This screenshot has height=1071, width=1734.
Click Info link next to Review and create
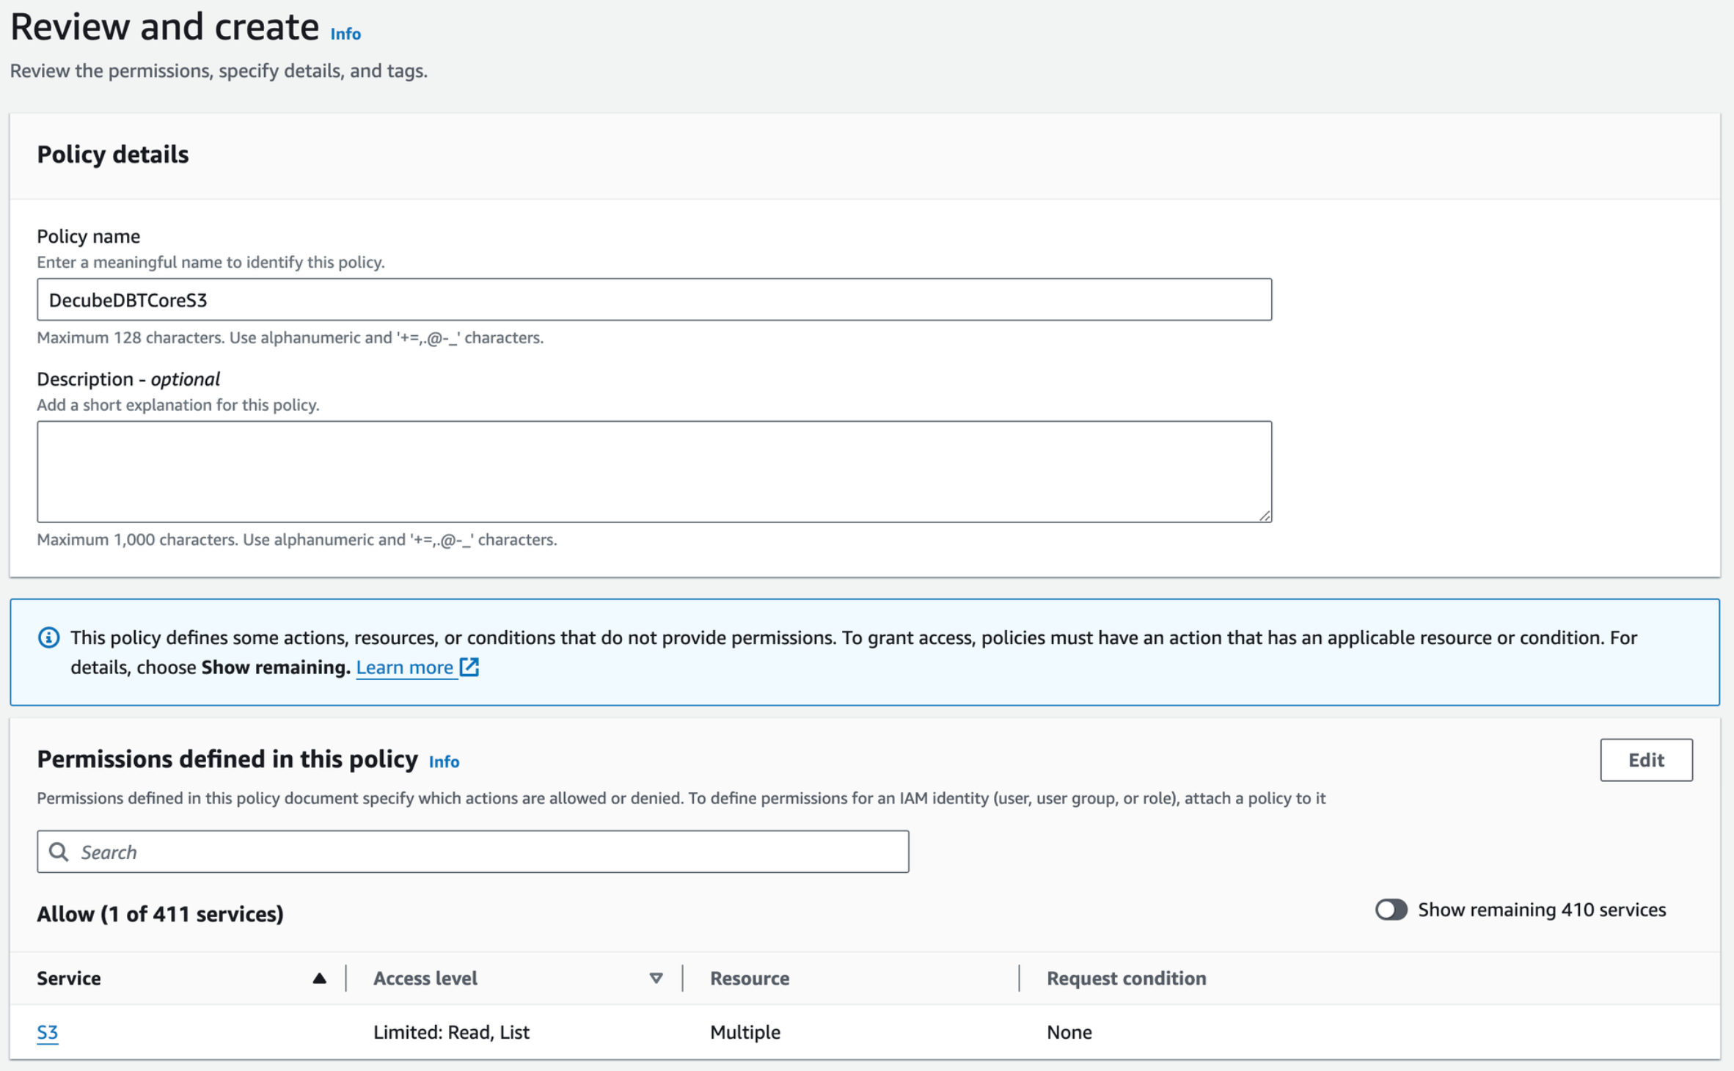pos(345,34)
